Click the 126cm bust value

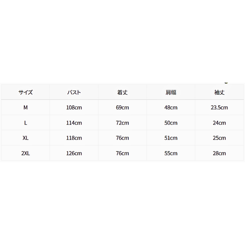click(74, 153)
